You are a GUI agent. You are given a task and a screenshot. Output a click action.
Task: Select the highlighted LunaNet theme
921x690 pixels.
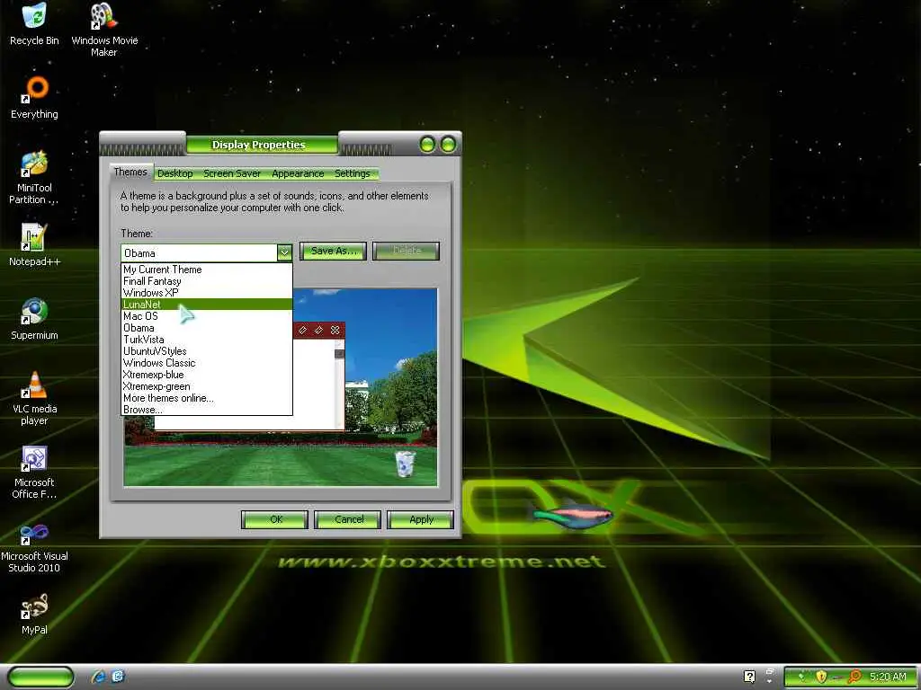click(207, 305)
